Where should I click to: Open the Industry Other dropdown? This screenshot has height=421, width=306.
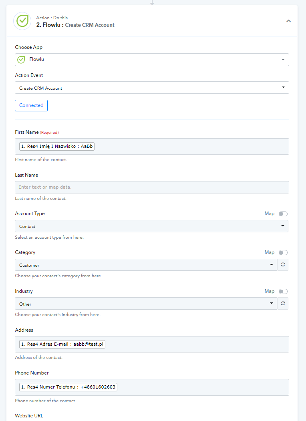pyautogui.click(x=146, y=303)
